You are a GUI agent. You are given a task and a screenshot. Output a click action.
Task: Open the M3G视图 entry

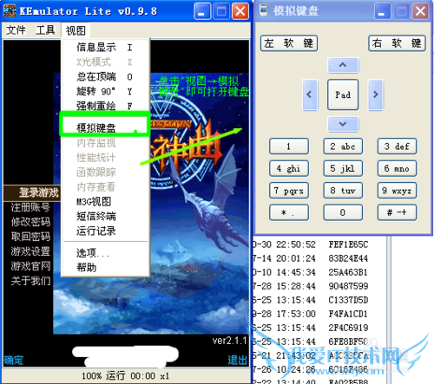[105, 202]
